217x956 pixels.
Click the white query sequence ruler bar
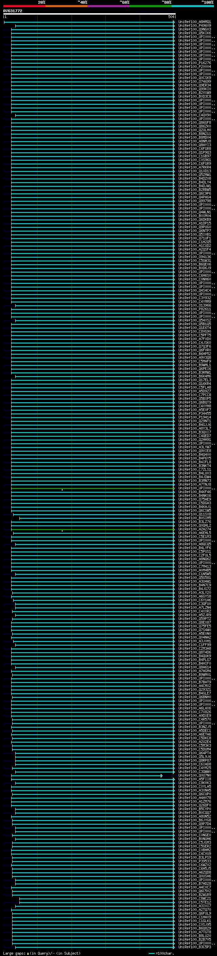coord(90,14)
